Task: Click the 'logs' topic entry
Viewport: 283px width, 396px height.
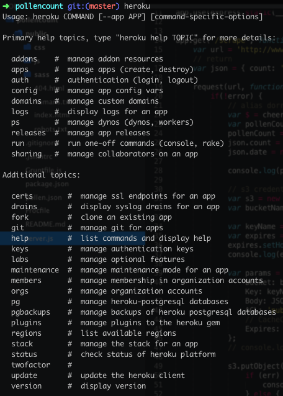Action: click(x=20, y=112)
